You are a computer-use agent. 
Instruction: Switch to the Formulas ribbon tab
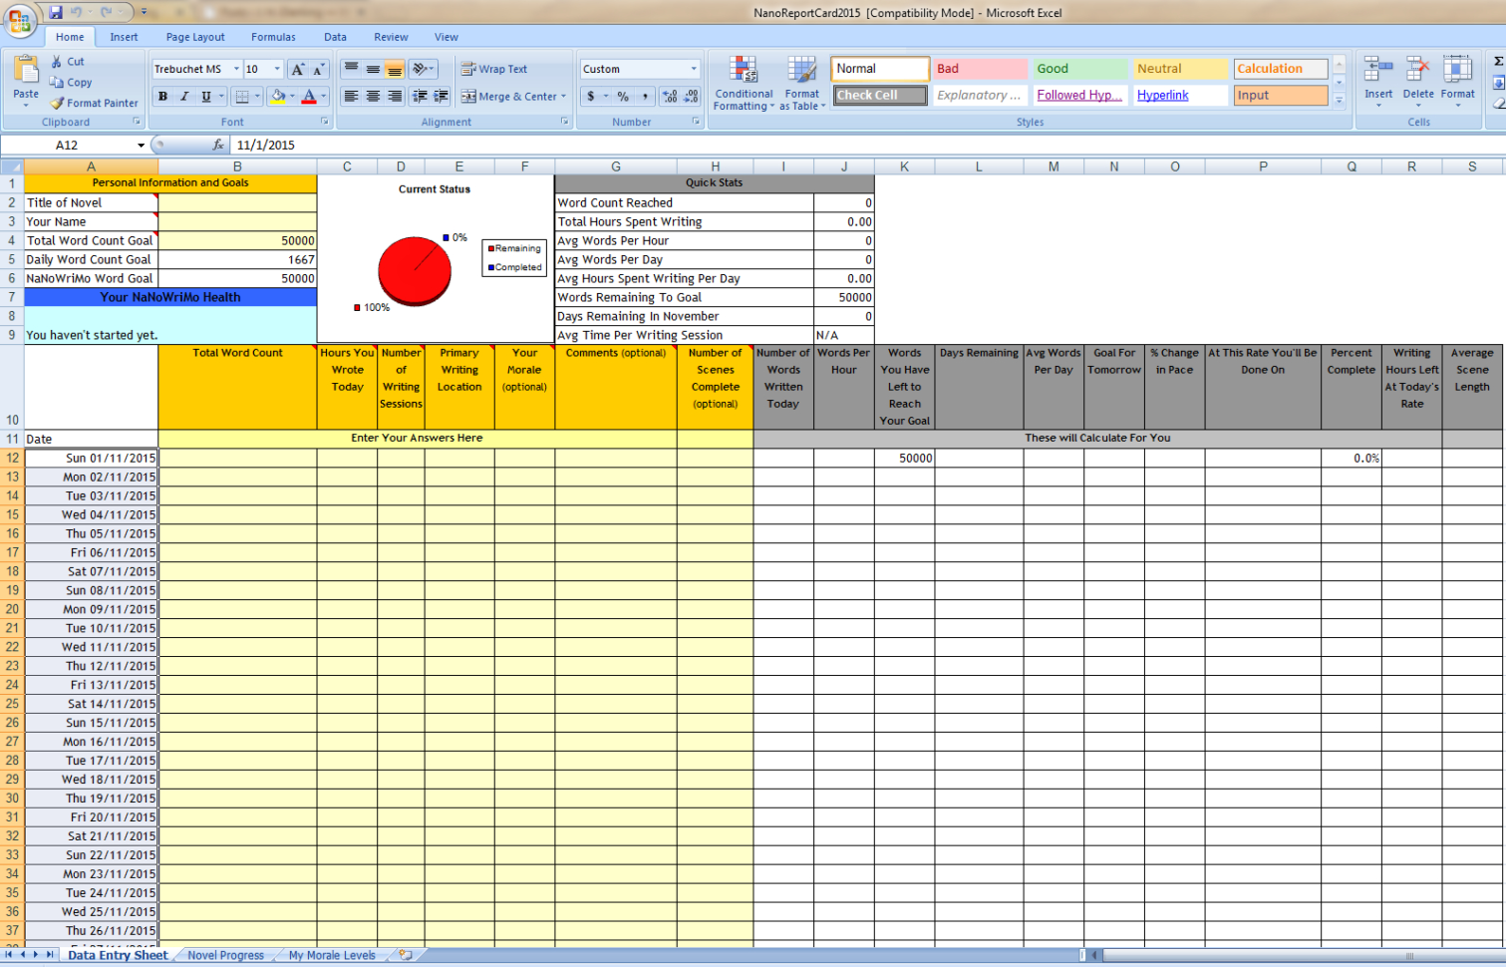point(273,37)
